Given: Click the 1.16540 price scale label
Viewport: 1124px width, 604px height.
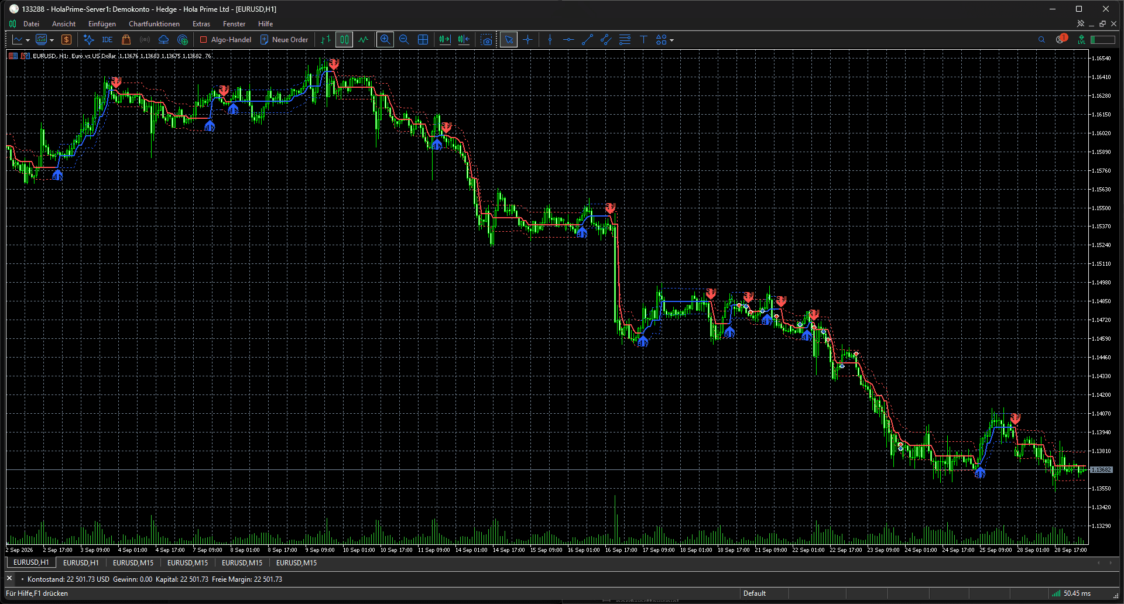Looking at the screenshot, I should [1101, 59].
